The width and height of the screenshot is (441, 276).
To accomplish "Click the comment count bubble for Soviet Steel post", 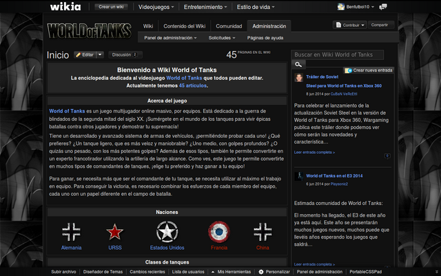I will 387,156.
